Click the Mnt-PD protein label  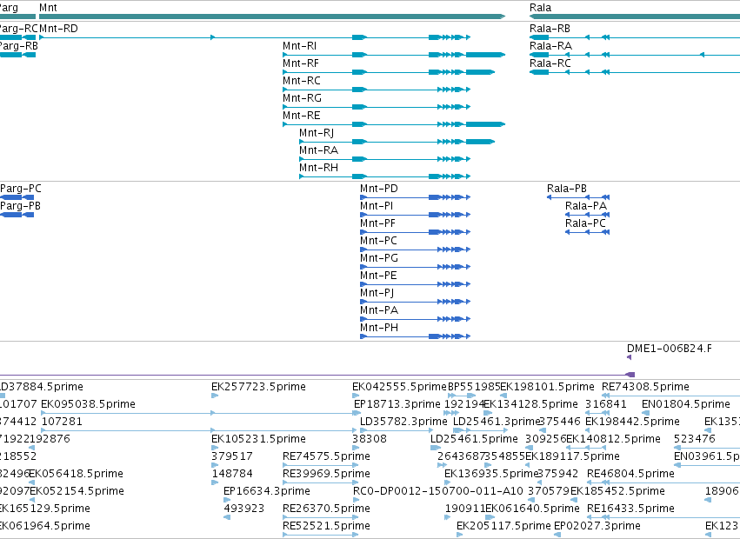pyautogui.click(x=379, y=189)
